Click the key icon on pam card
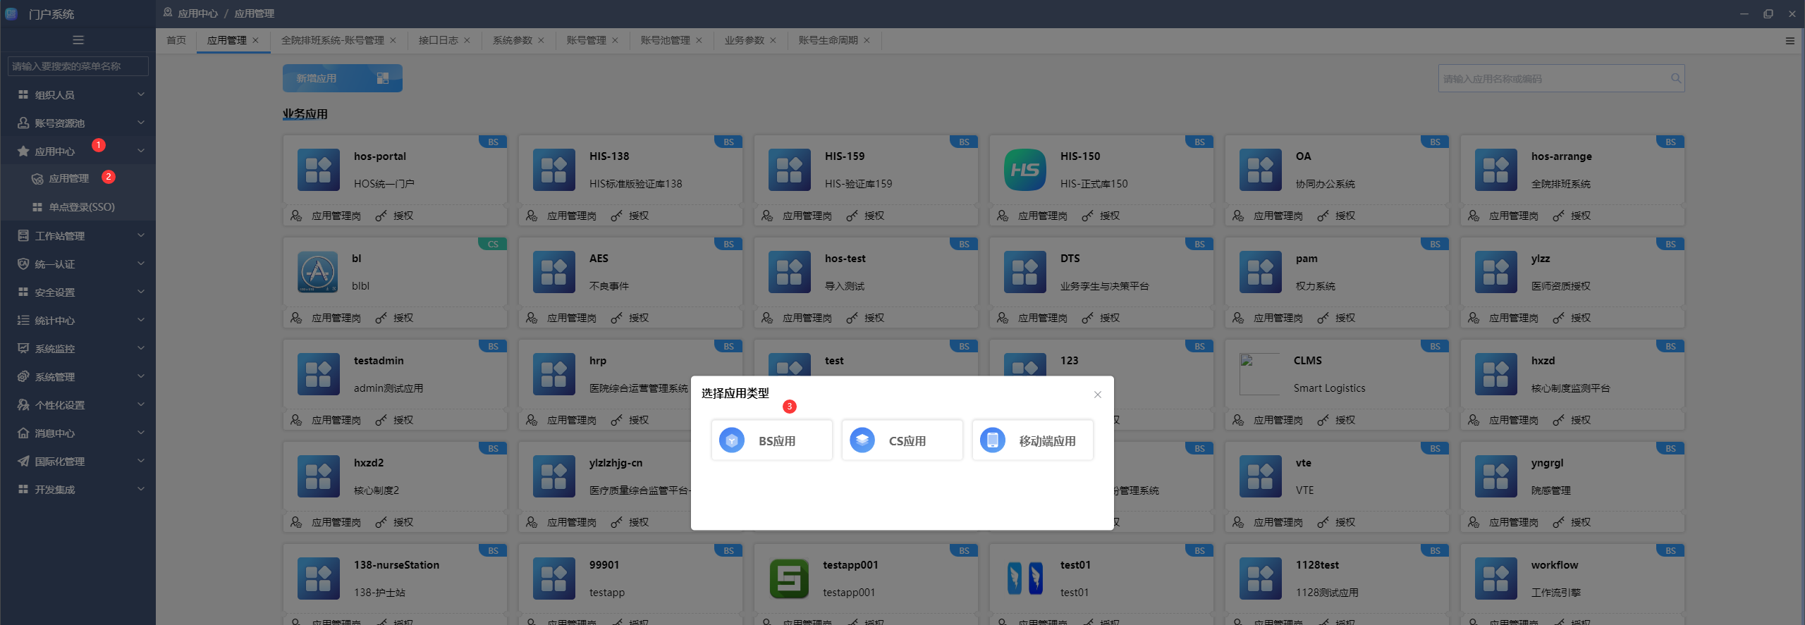This screenshot has height=625, width=1805. pos(1323,318)
